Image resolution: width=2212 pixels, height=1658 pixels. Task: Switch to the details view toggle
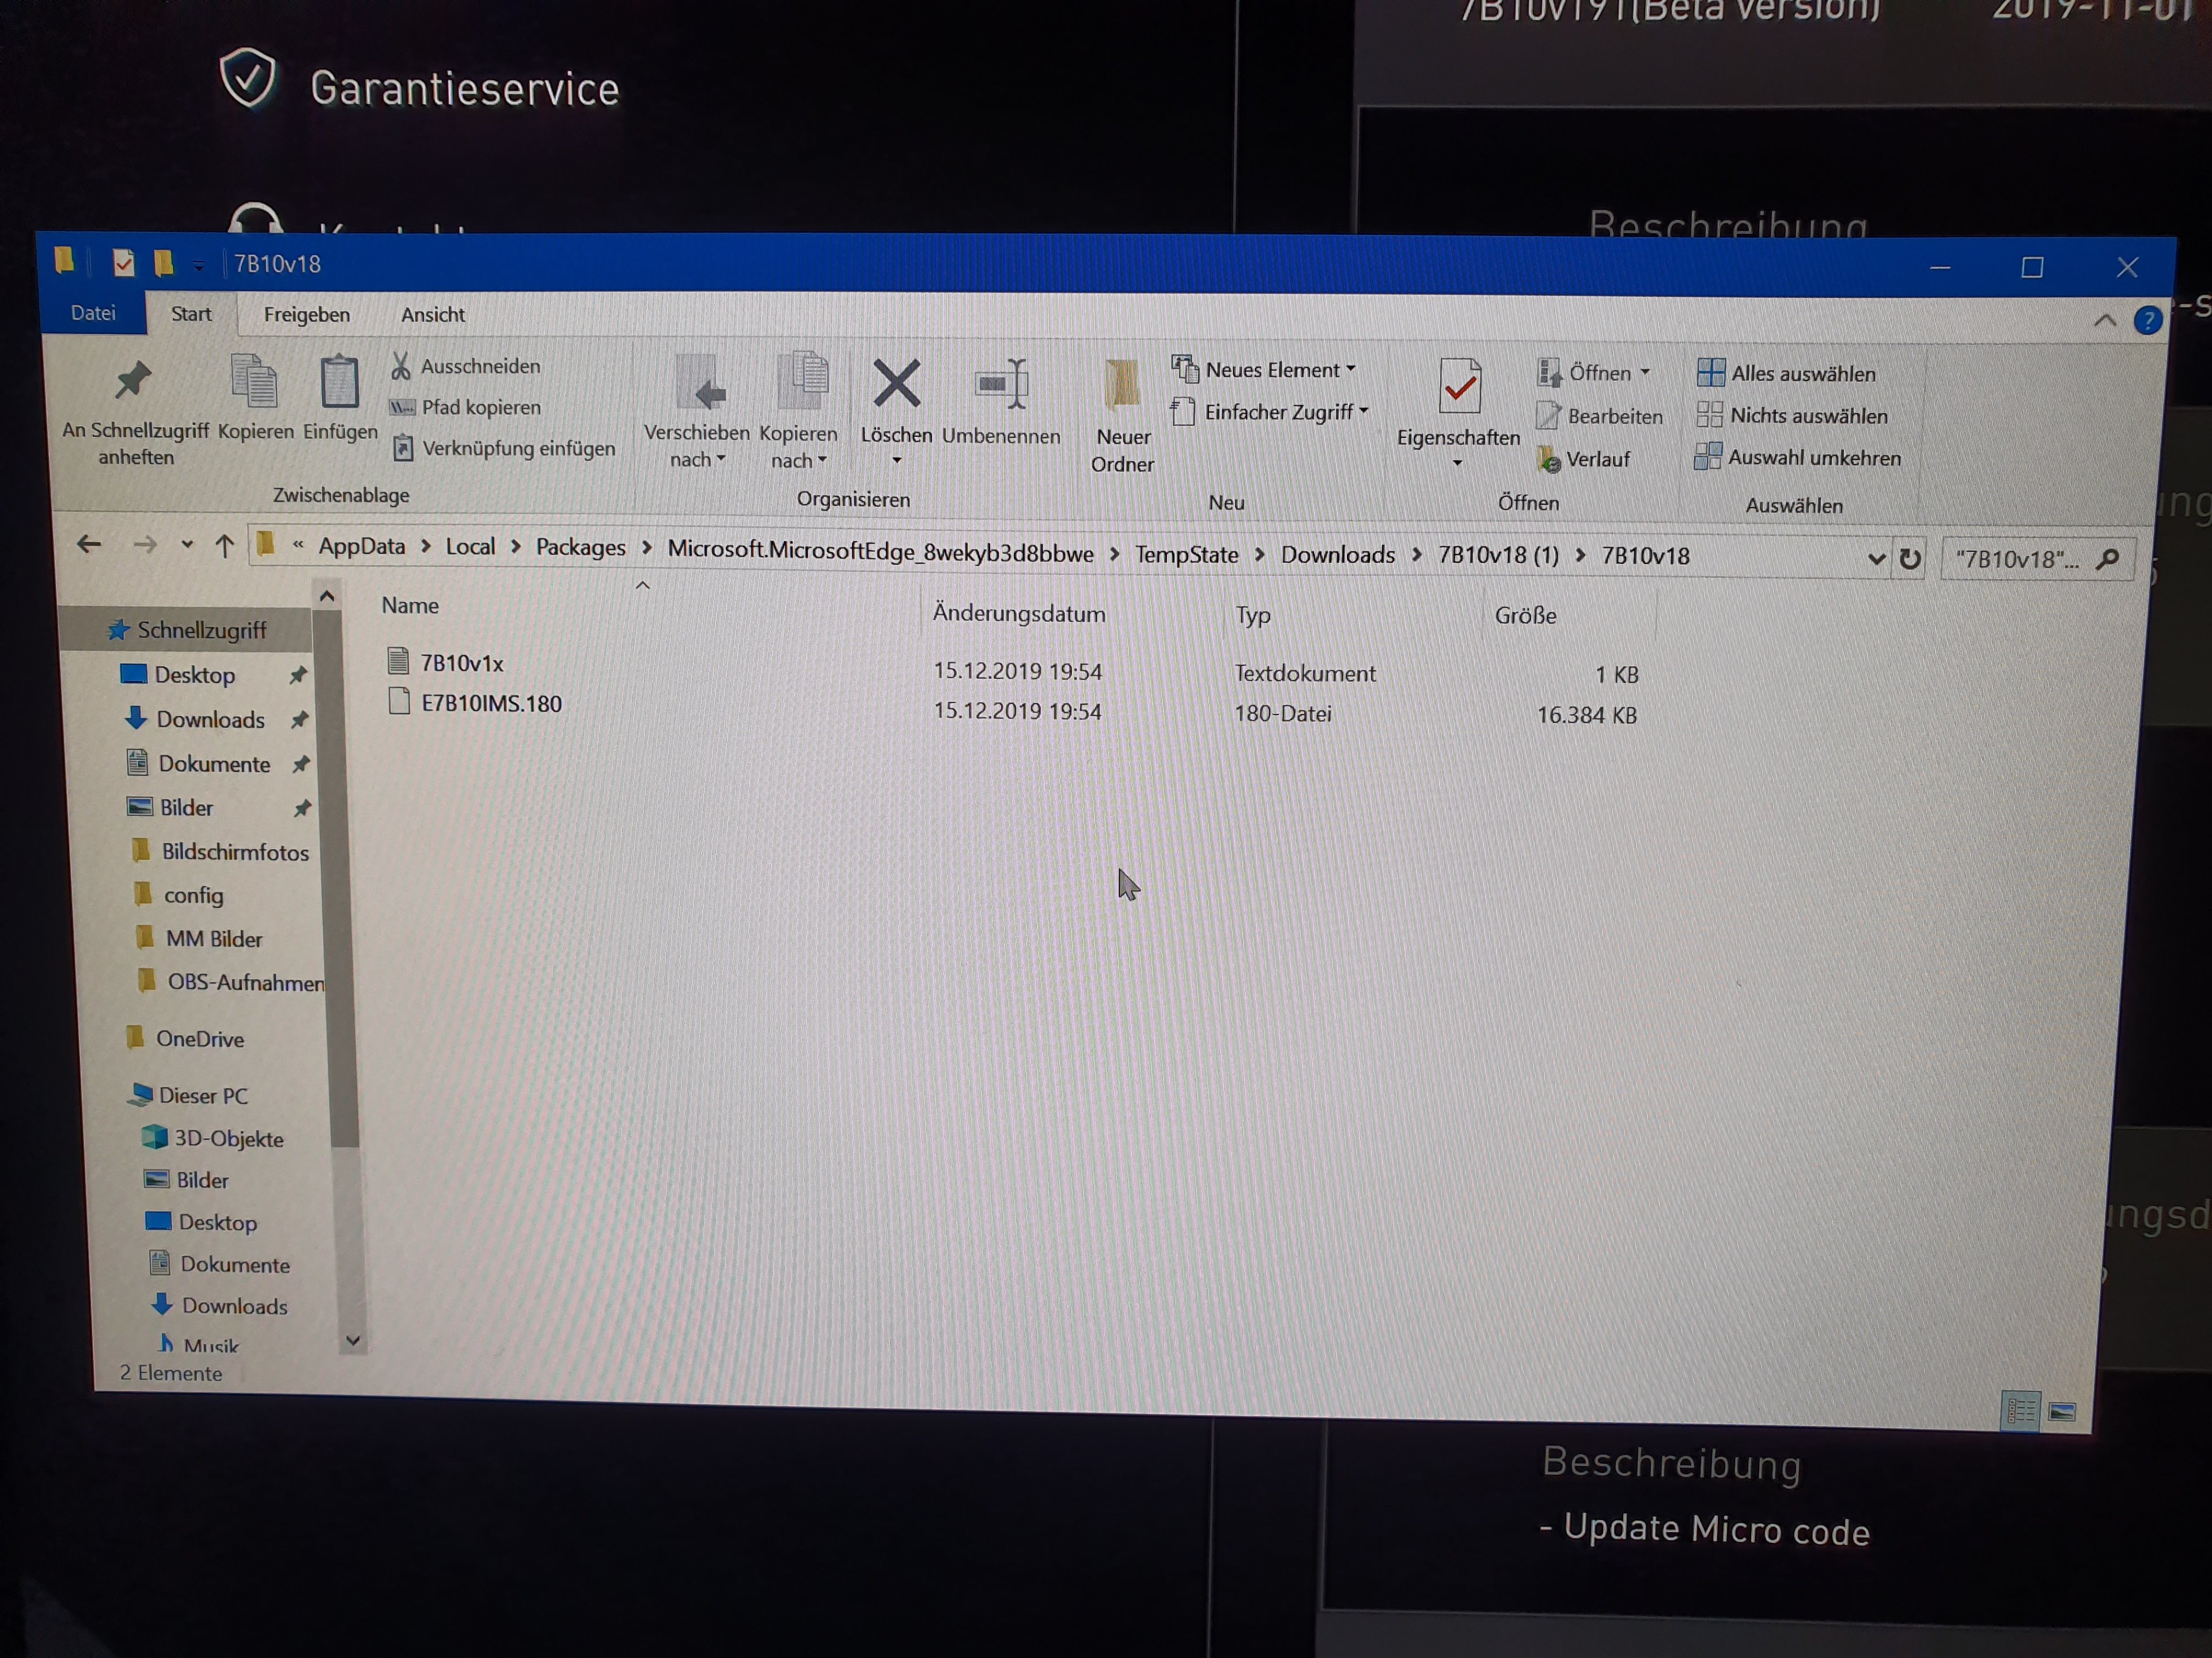(2020, 1411)
